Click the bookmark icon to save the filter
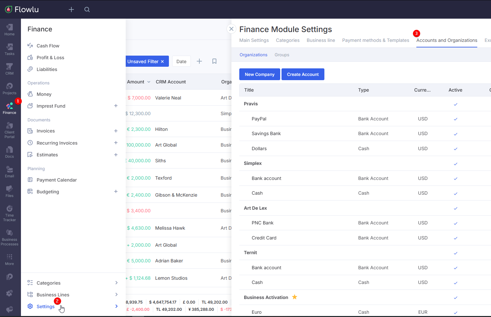This screenshot has height=317, width=491. 214,61
